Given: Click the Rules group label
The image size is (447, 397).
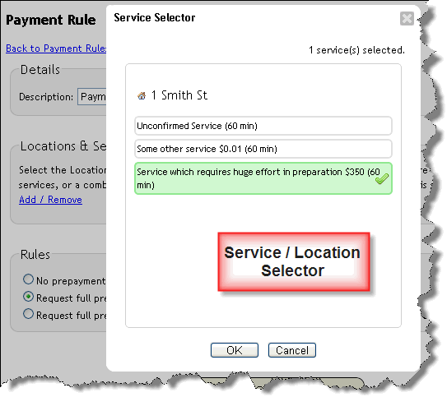Looking at the screenshot, I should (35, 255).
